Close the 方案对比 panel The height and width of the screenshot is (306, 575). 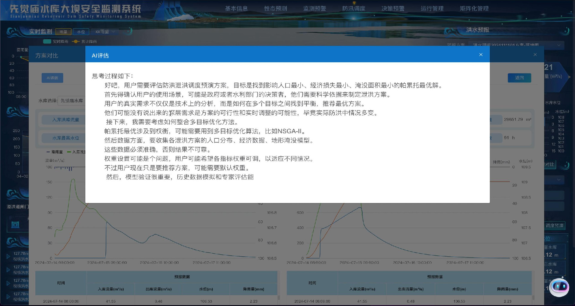535,54
